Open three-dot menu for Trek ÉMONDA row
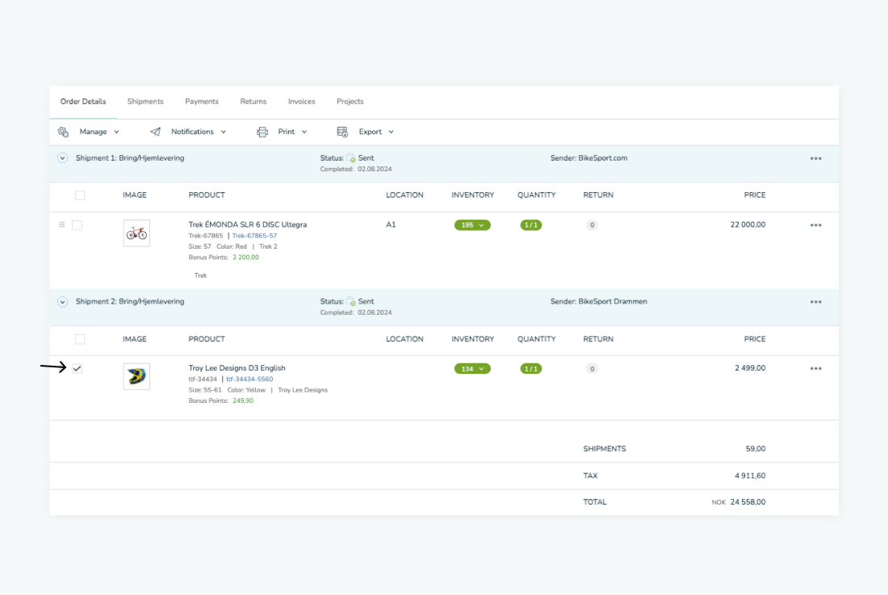888x595 pixels. [815, 225]
